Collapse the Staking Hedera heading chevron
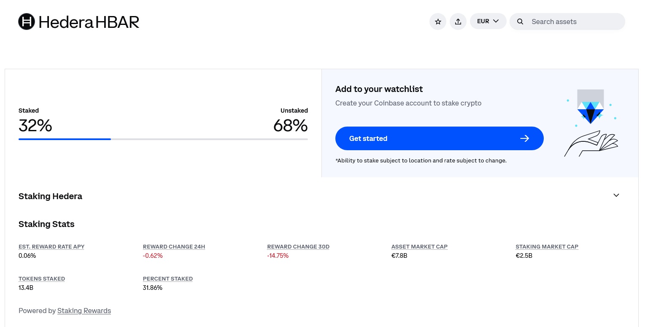645x327 pixels. (616, 195)
